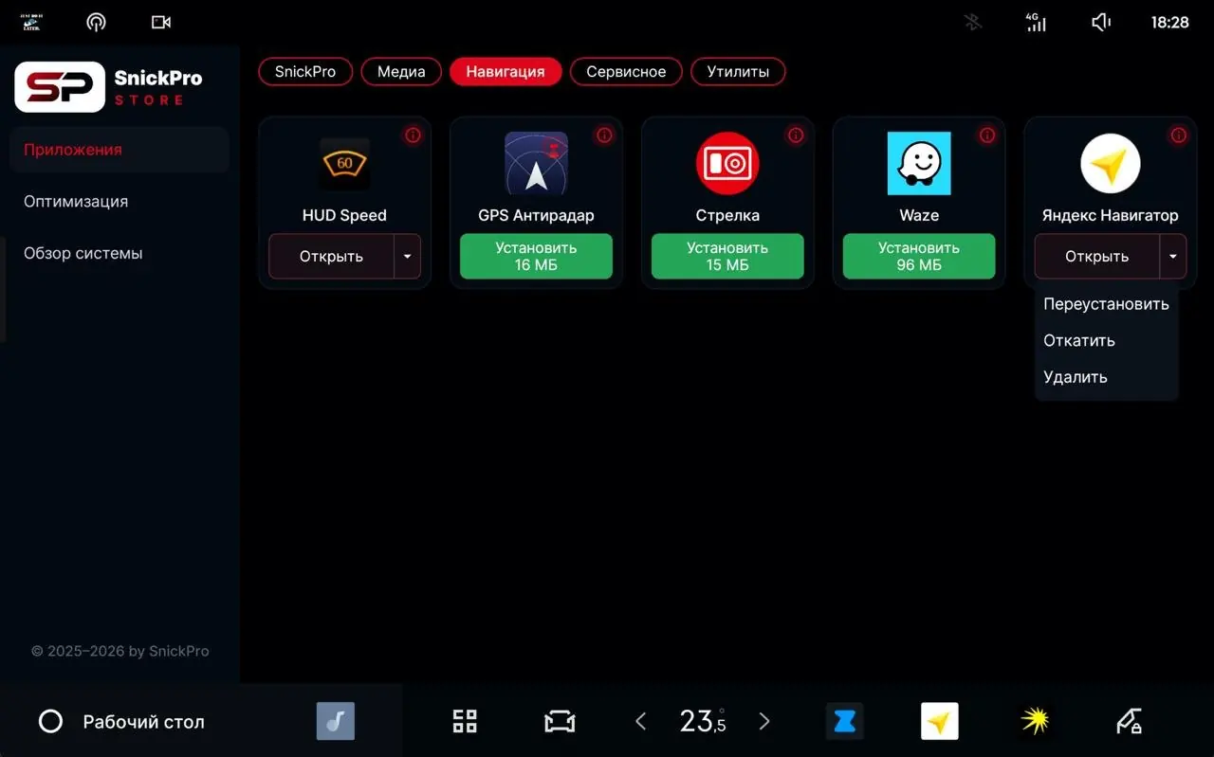
Task: Click the GPS Антирадар app title
Action: [x=536, y=216]
